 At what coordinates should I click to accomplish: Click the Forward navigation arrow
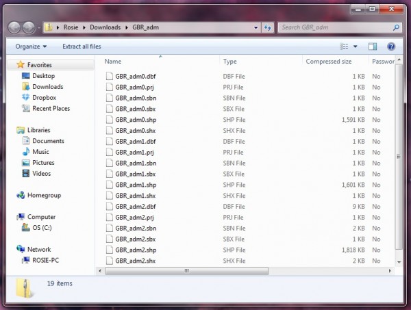(29, 27)
